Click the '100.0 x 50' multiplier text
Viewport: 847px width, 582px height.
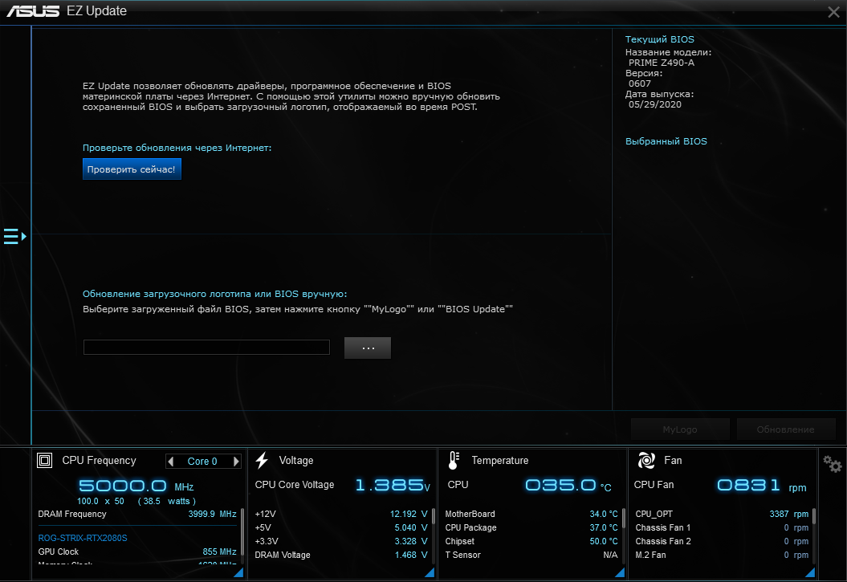click(100, 501)
